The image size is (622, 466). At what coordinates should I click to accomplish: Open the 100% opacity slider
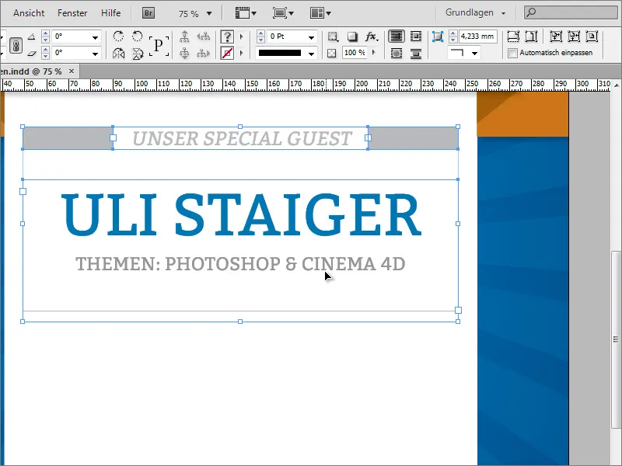coord(373,51)
